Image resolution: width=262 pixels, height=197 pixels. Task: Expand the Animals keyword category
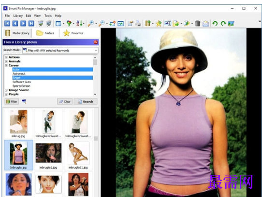click(6, 61)
